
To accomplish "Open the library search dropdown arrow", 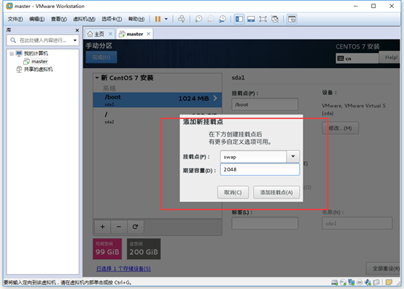I will point(75,40).
